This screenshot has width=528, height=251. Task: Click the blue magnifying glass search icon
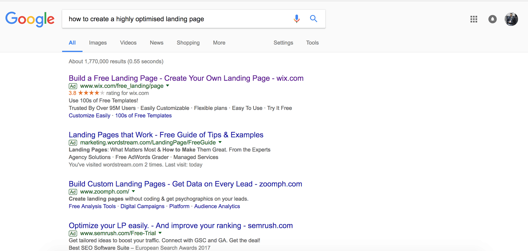313,19
